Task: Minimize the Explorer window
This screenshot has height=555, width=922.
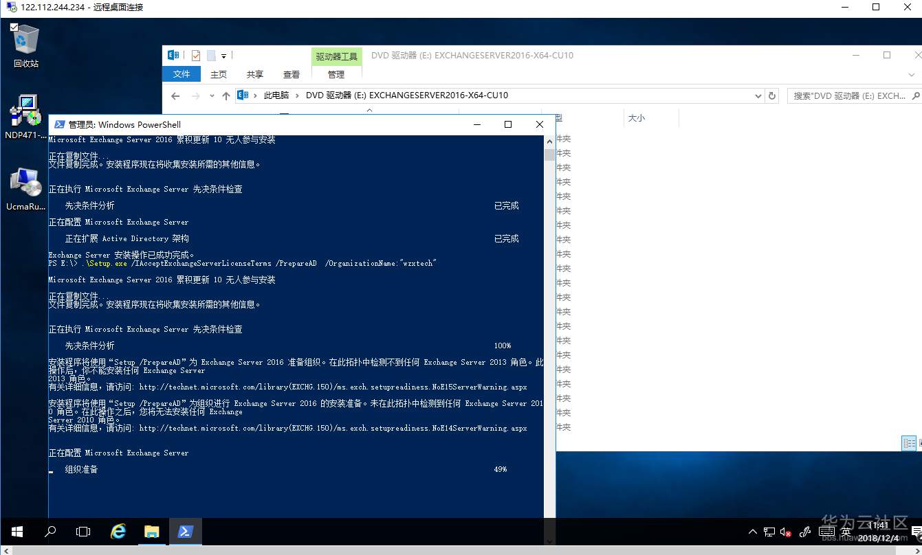Action: coord(855,55)
